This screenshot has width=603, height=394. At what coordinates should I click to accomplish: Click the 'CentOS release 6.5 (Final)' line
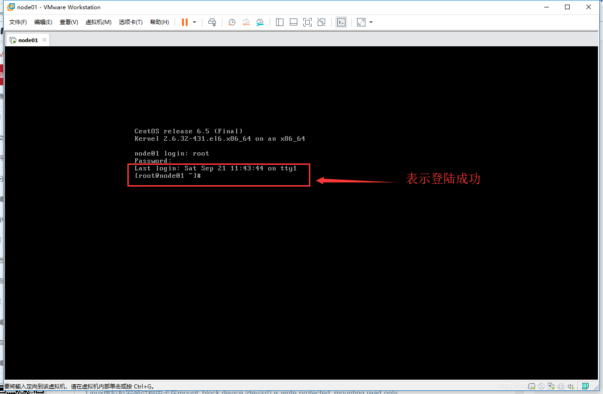[188, 131]
